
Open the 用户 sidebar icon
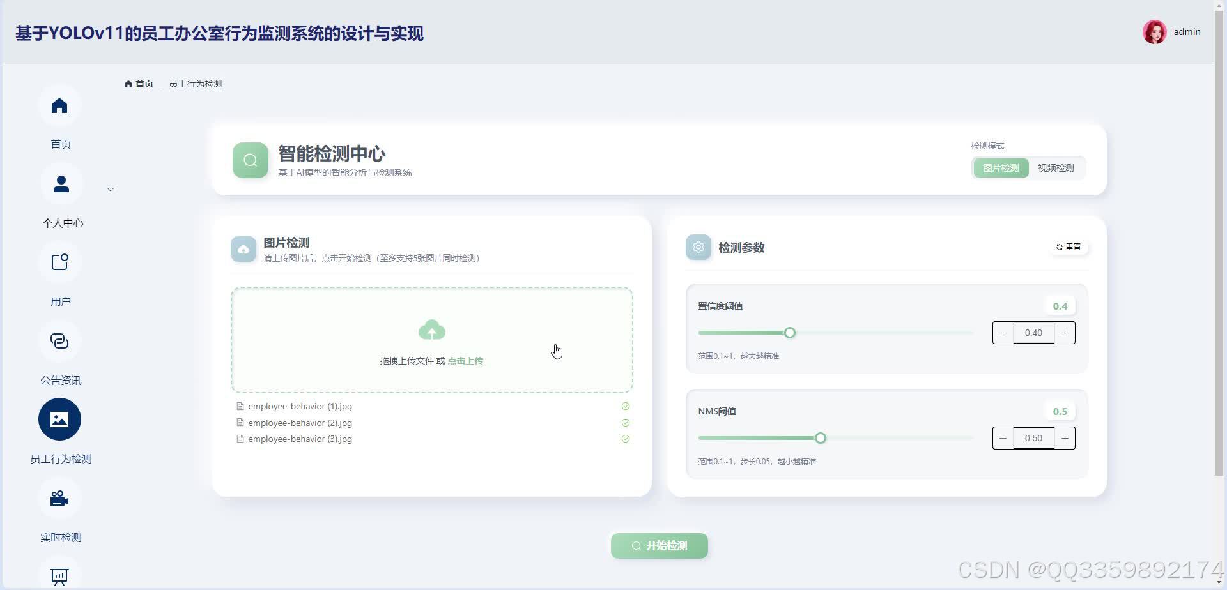tap(59, 262)
